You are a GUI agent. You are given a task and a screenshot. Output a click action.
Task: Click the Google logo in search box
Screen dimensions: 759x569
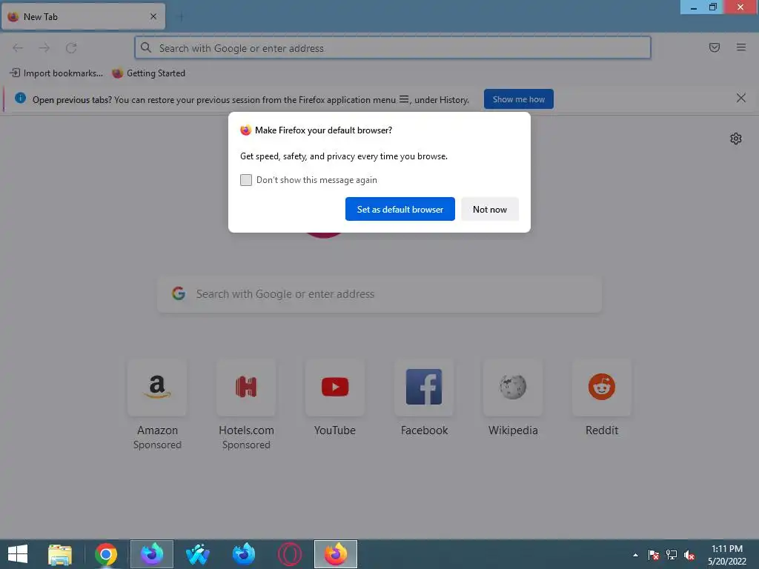[179, 293]
